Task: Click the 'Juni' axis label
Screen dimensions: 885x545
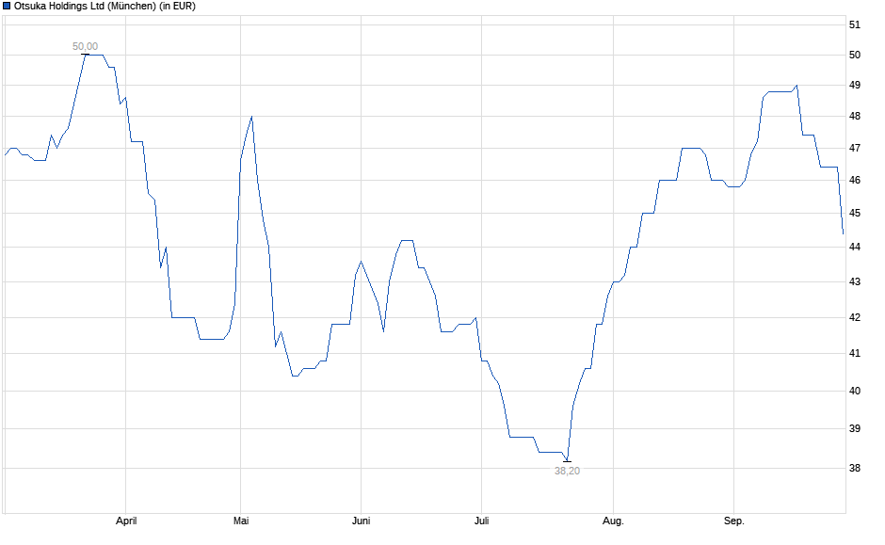Action: (362, 521)
